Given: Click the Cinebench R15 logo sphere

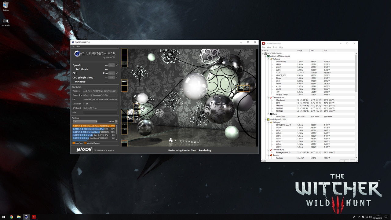Looking at the screenshot, I should [x=77, y=54].
